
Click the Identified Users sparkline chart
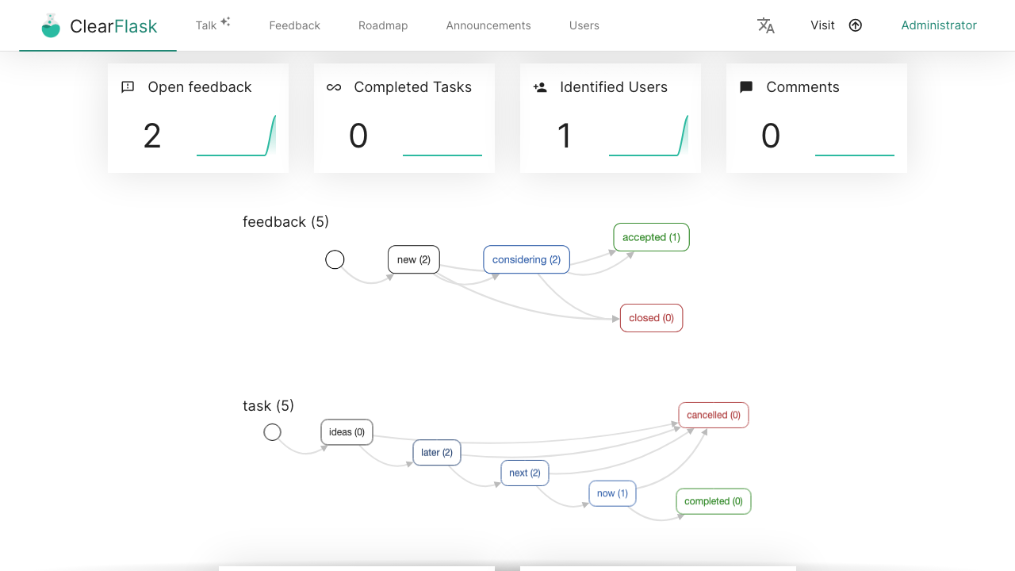[649, 136]
